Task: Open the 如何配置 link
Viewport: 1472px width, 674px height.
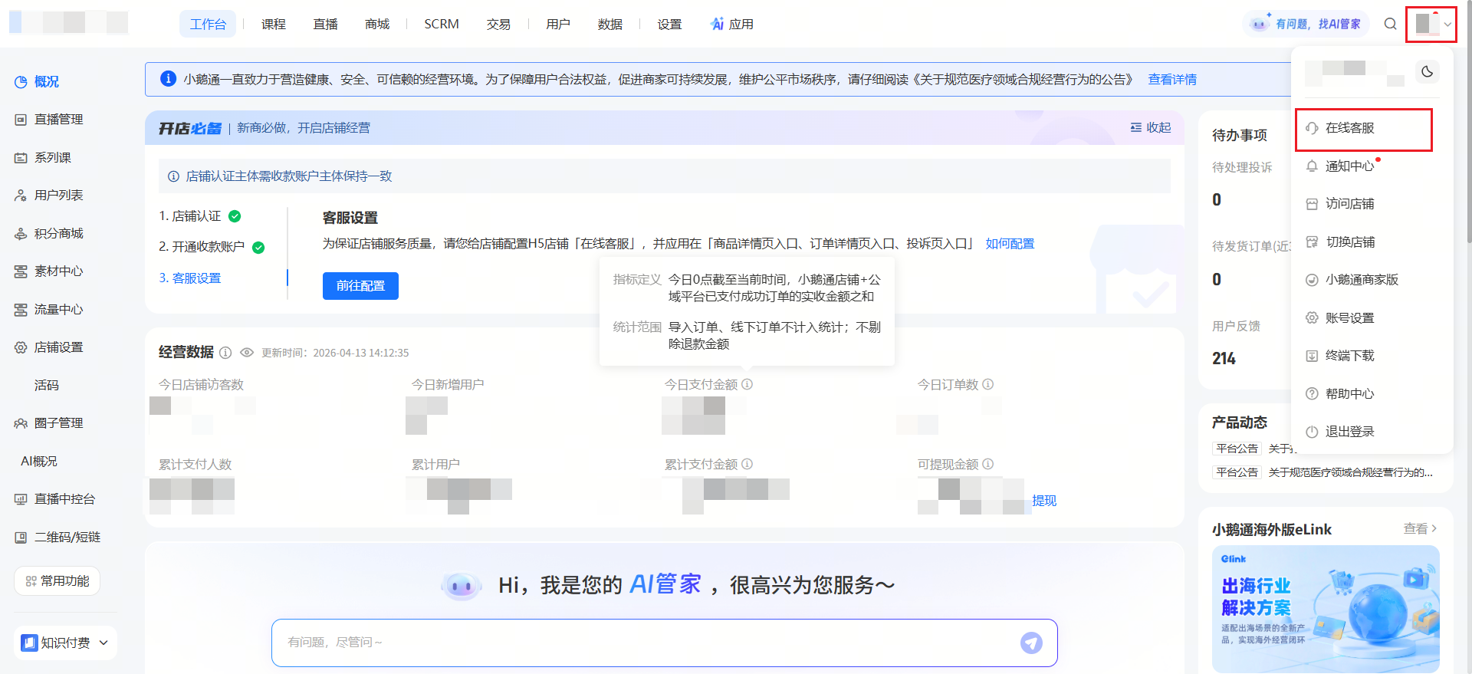Action: point(1010,244)
